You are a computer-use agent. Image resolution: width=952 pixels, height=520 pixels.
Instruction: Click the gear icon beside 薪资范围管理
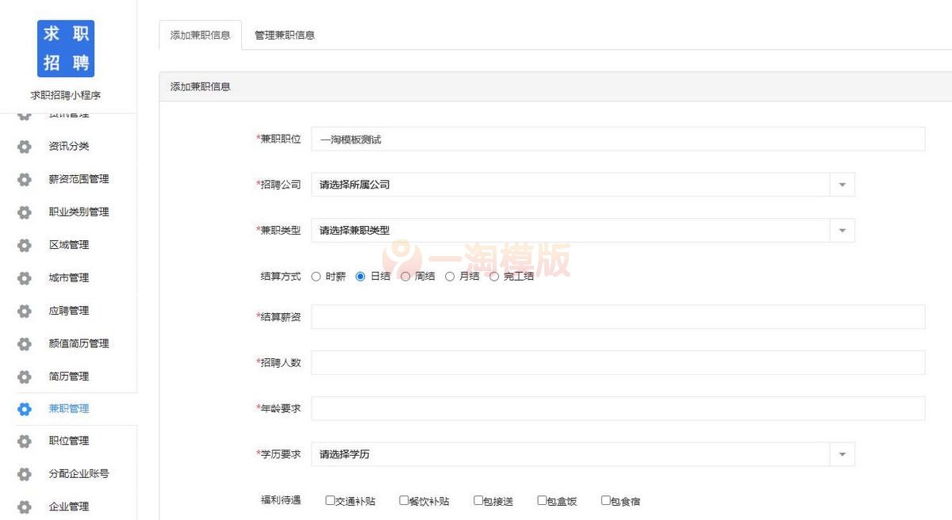coord(23,179)
